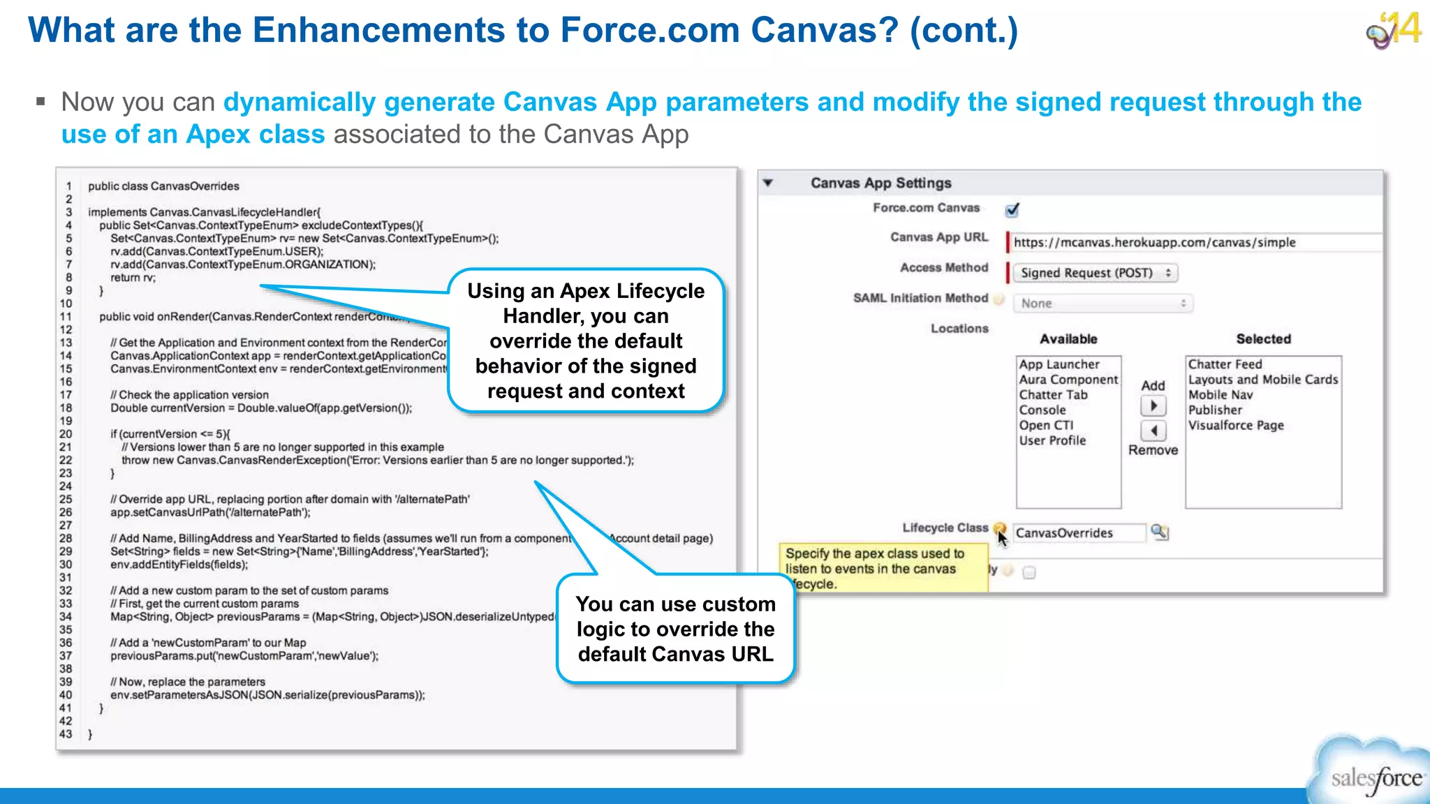Select Publisher in Selected list
The height and width of the screenshot is (804, 1430).
click(1215, 410)
